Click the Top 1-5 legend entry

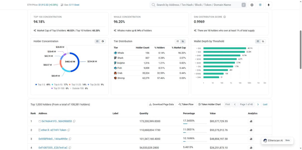[43, 85]
